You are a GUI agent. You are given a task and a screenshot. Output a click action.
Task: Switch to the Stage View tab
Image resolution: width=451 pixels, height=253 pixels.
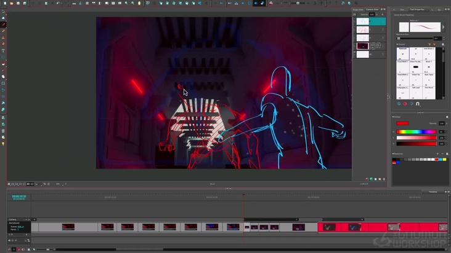[359, 10]
